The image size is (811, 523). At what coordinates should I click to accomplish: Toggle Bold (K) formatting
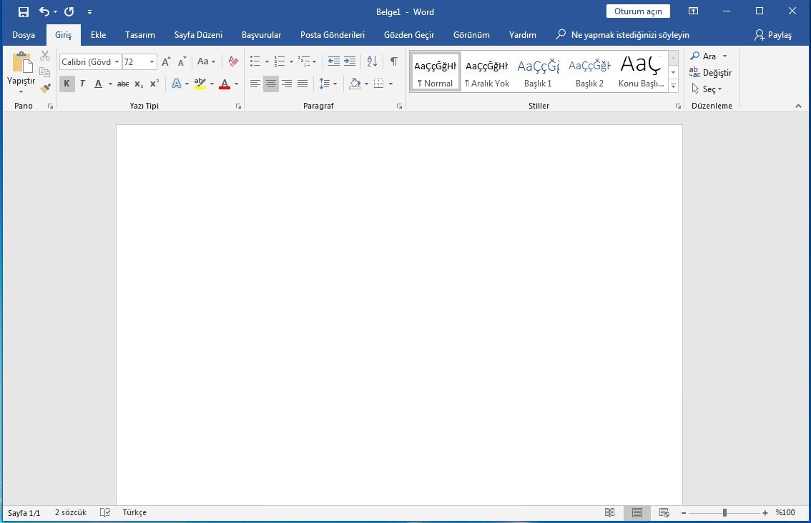point(67,84)
